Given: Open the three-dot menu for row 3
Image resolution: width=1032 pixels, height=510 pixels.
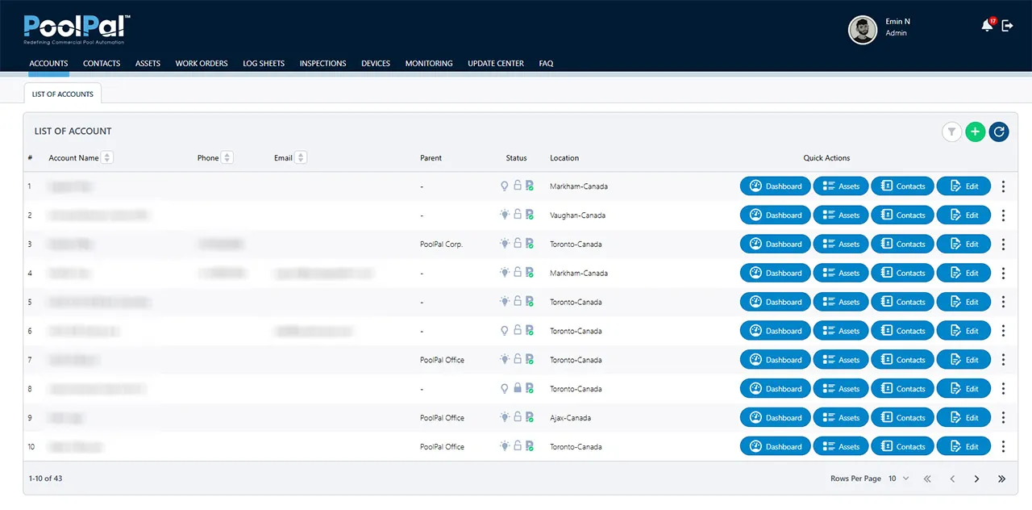Looking at the screenshot, I should [1003, 245].
